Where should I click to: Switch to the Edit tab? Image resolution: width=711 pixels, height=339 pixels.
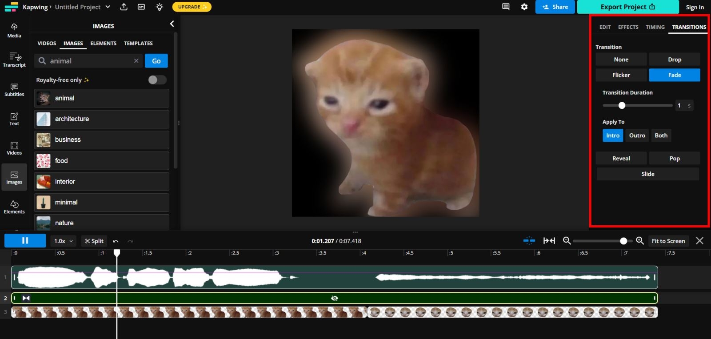[605, 27]
